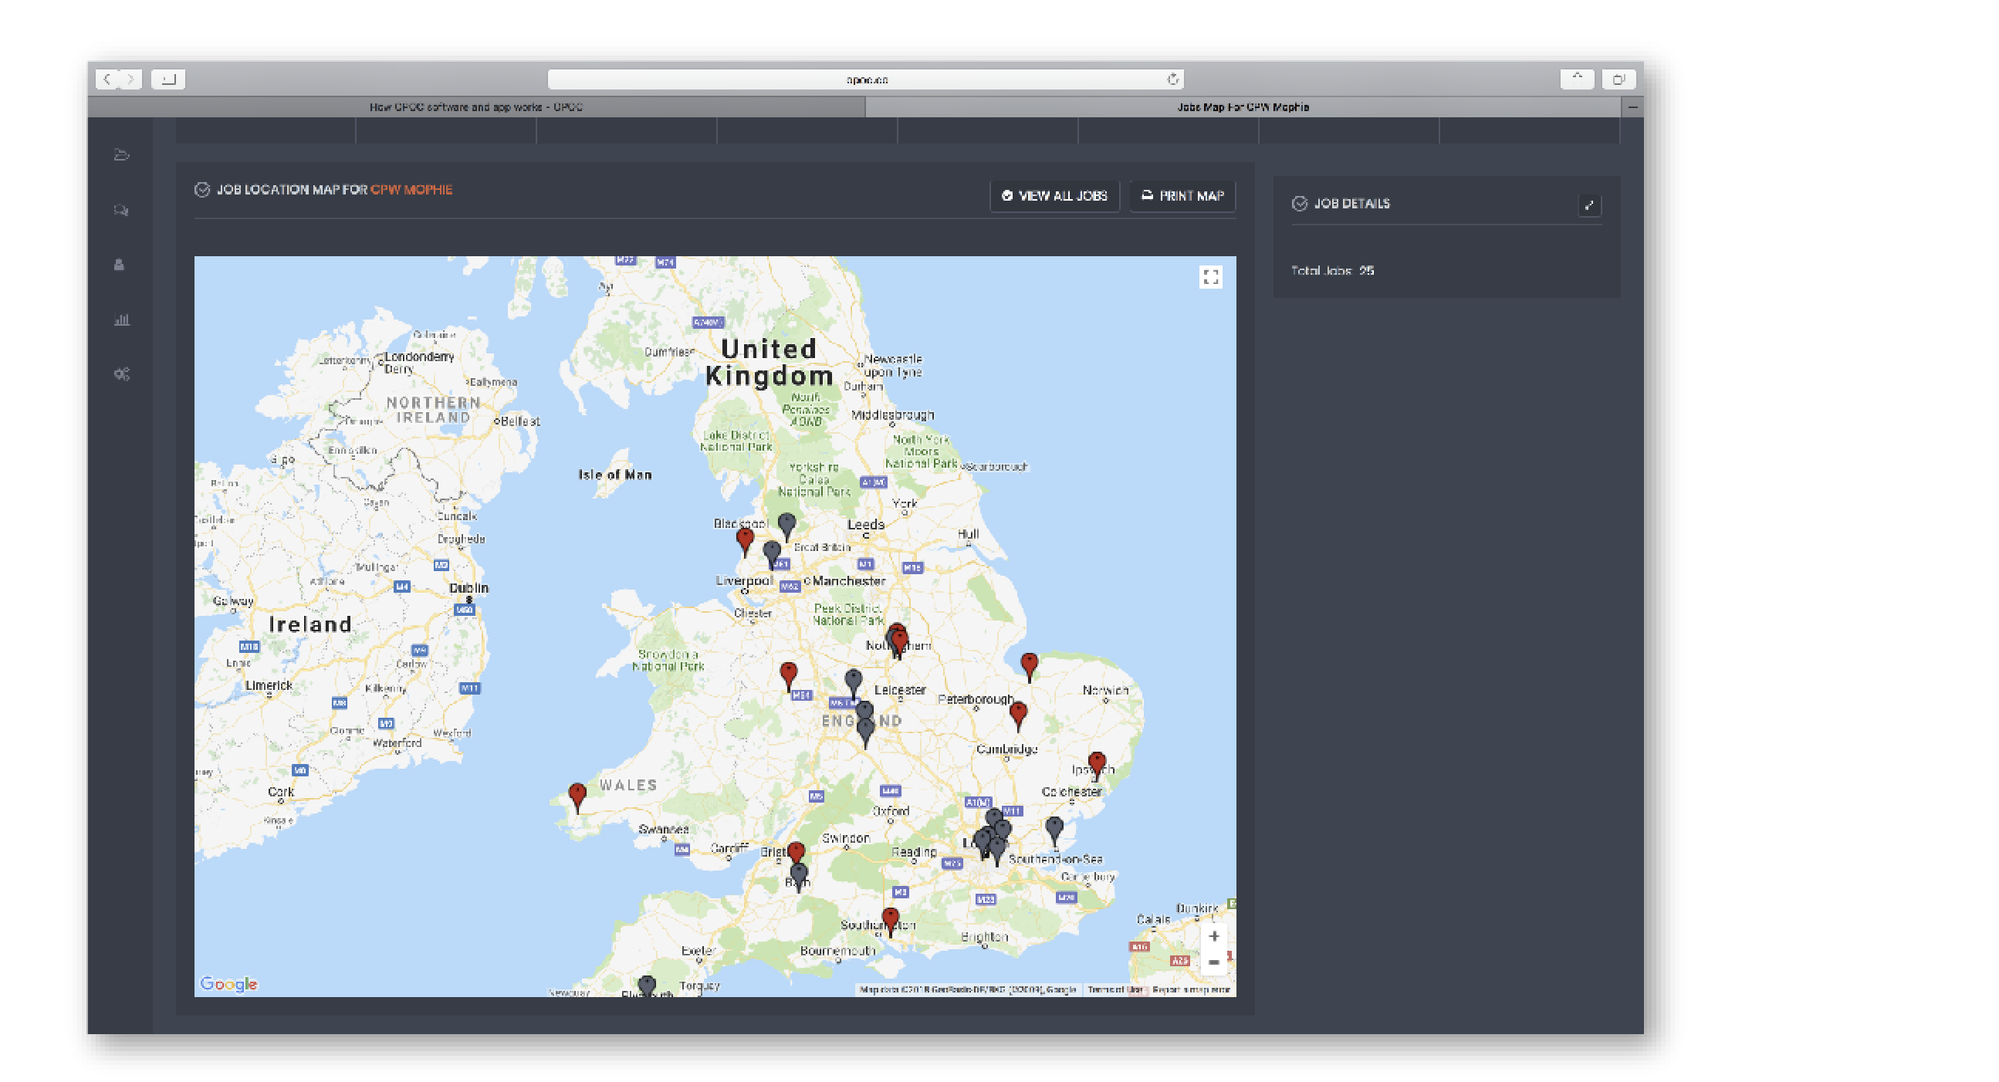
Task: Go forward using browser forward arrow
Action: pyautogui.click(x=130, y=79)
